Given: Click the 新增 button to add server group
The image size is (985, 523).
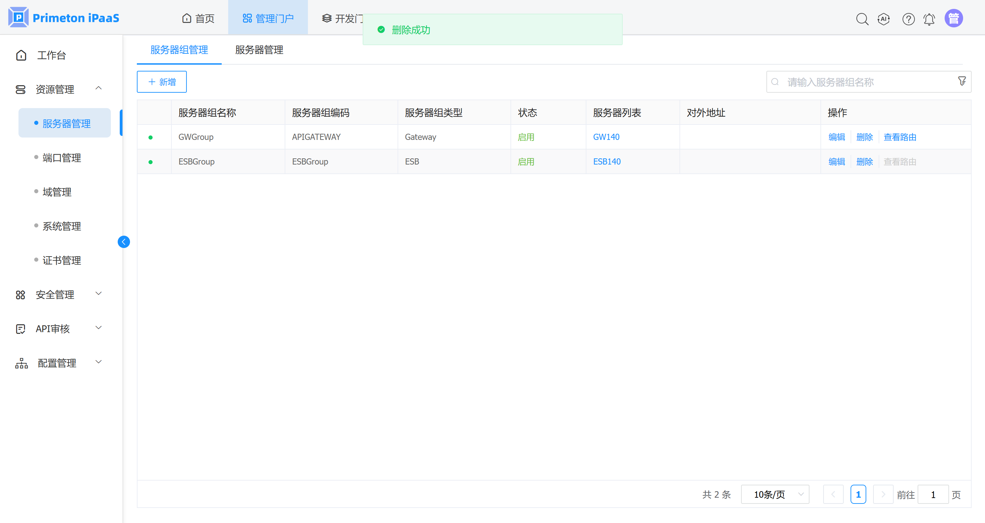Looking at the screenshot, I should [x=161, y=81].
